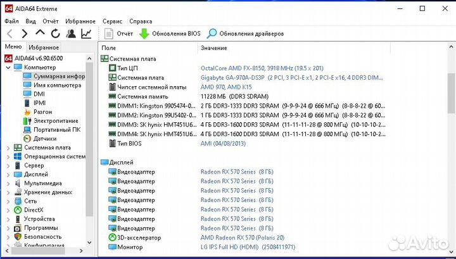
Task: Select the DIMM1: Kingston 9905474 row
Action: (x=246, y=106)
